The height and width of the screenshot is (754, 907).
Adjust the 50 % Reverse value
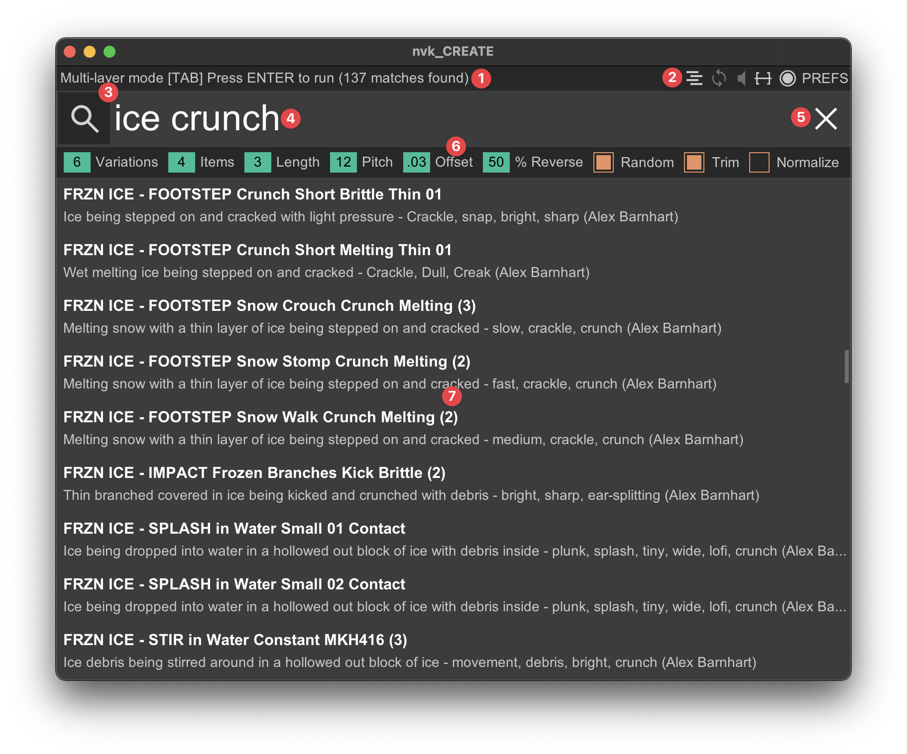pos(496,162)
